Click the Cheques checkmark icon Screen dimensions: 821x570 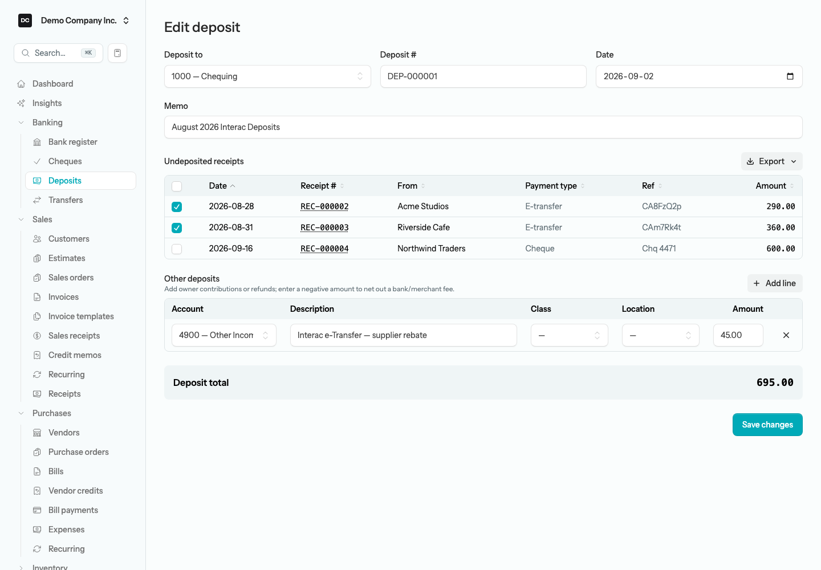37,161
